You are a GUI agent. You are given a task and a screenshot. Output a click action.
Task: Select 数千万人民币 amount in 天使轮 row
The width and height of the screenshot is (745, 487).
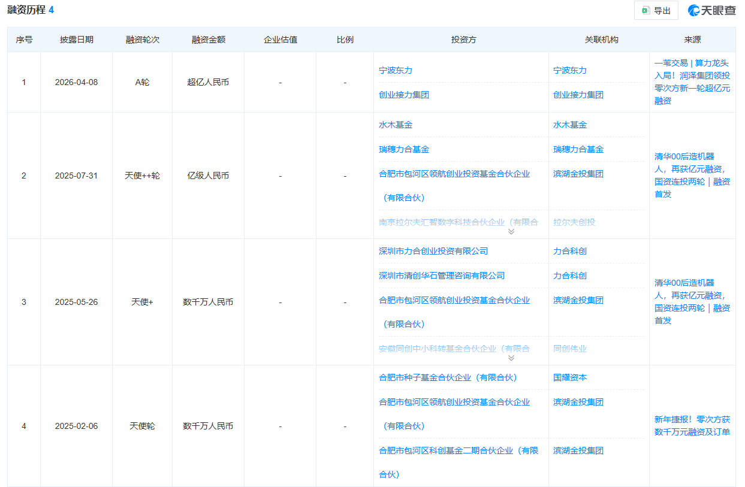click(208, 426)
